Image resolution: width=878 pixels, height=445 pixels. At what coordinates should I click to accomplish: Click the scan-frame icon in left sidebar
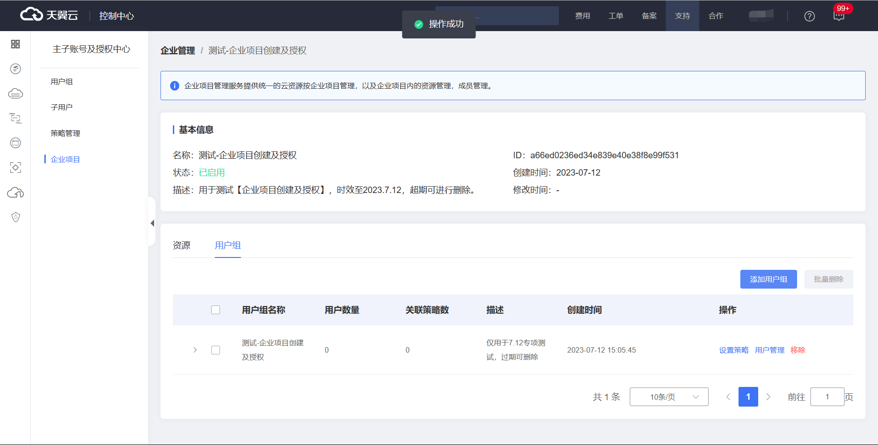click(x=16, y=168)
